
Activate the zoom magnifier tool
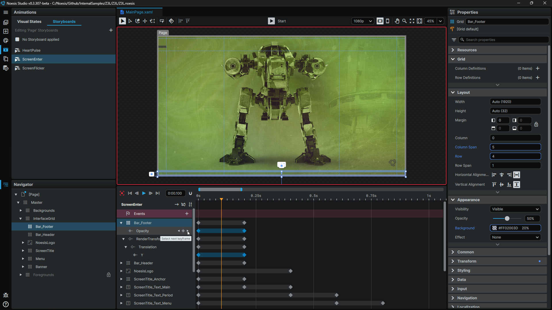coord(405,21)
